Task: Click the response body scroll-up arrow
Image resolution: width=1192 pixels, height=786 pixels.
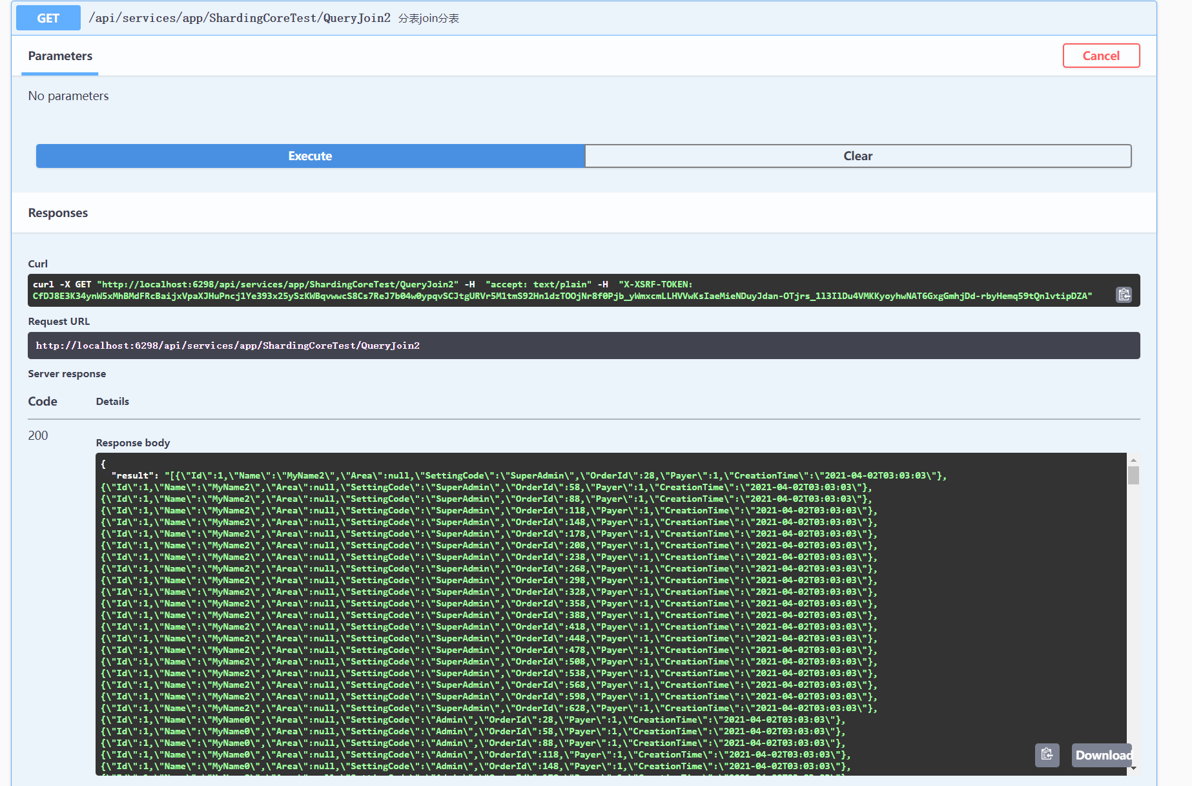Action: [1133, 460]
